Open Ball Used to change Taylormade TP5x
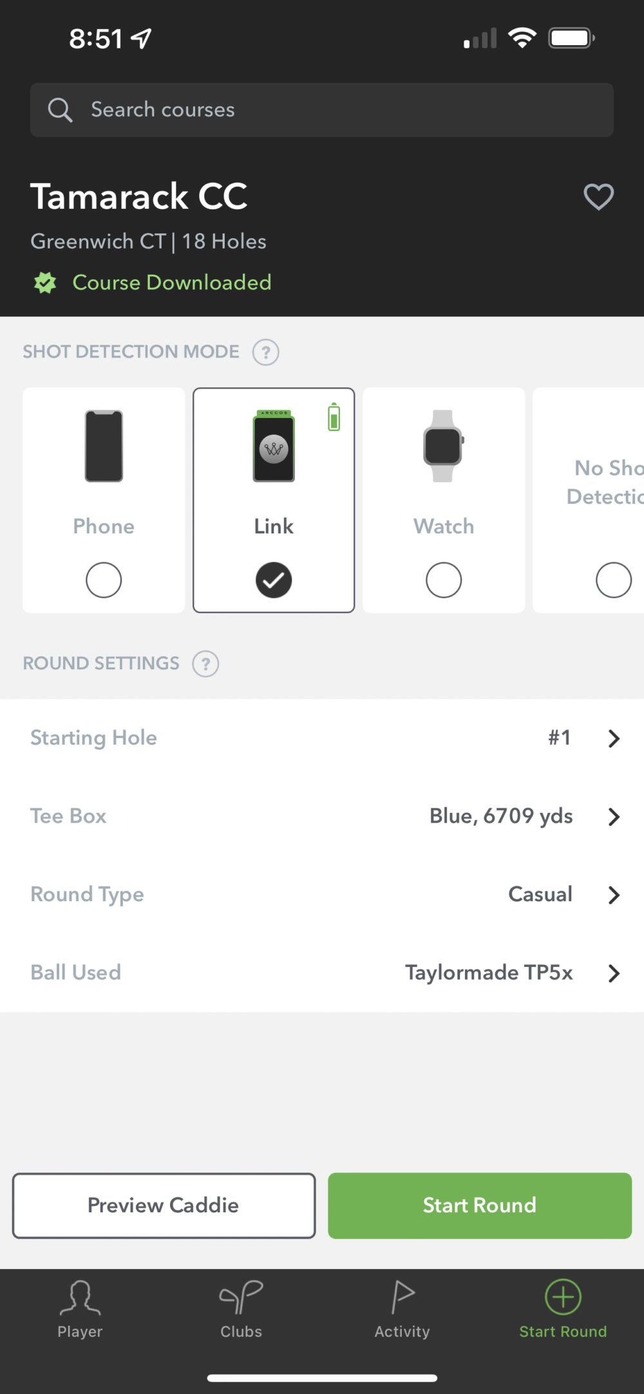This screenshot has width=644, height=1394. 322,973
